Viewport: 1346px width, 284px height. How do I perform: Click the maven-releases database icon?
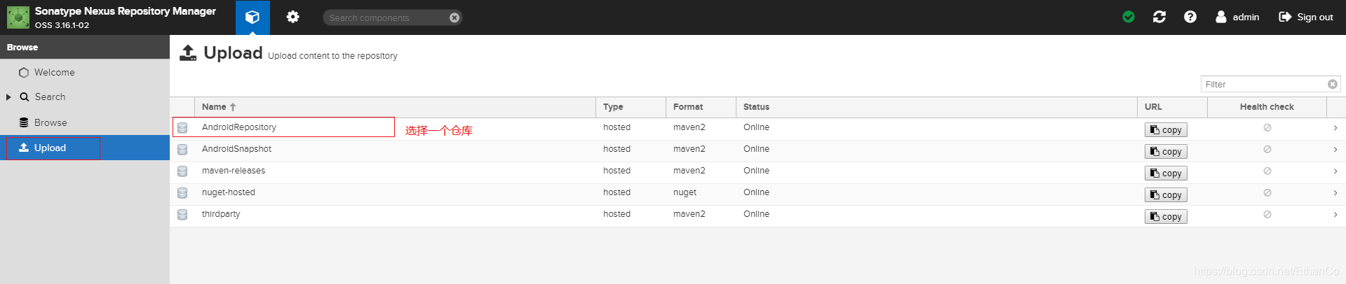[182, 171]
